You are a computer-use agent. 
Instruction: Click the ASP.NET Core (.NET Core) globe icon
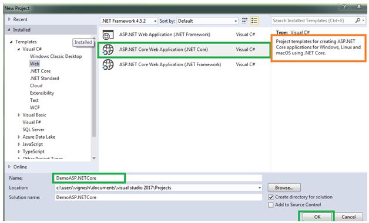(x=108, y=50)
